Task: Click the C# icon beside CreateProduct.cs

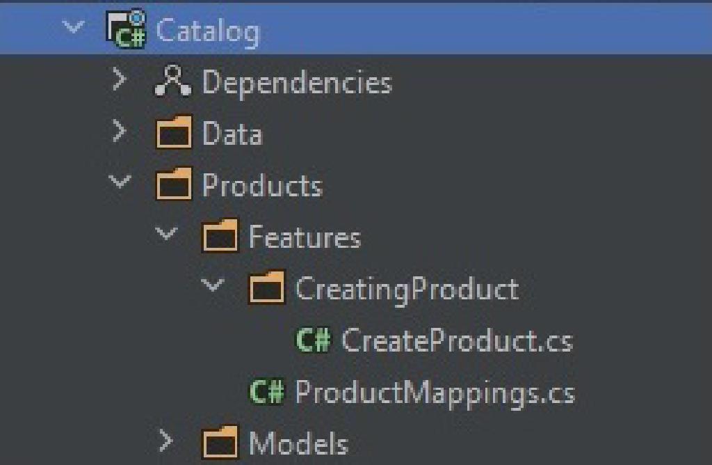Action: pos(314,341)
